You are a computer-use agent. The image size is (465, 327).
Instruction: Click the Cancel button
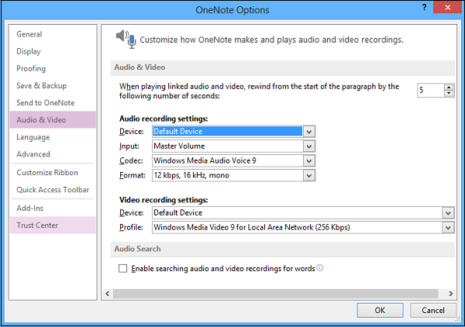(433, 311)
